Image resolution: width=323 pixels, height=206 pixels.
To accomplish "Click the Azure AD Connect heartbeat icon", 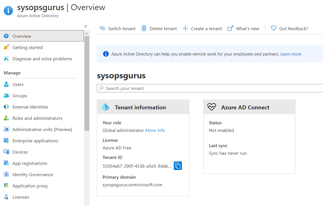I will tap(211, 107).
